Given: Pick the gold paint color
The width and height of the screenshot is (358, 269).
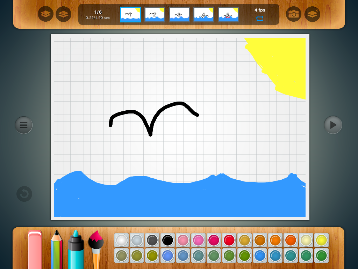Looking at the screenshot, I should click(x=244, y=240).
